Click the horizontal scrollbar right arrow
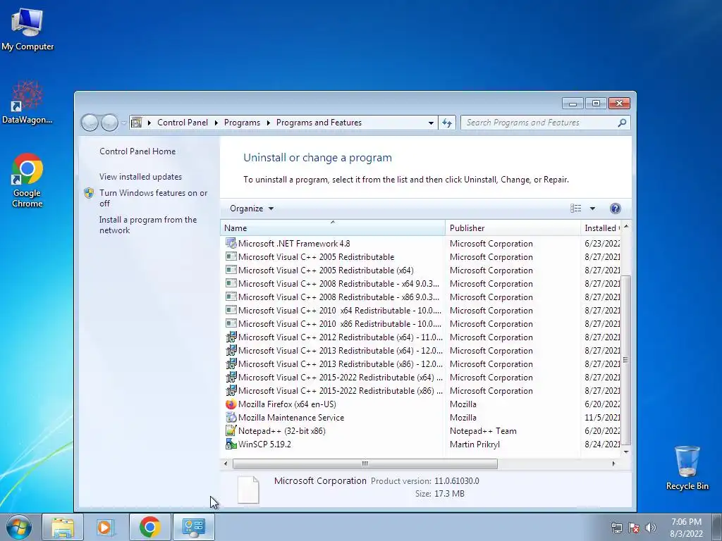The image size is (722, 541). click(x=613, y=464)
